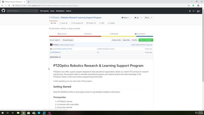204x115 pixels.
Task: Switch to the Wiki tab
Action: point(102,23)
